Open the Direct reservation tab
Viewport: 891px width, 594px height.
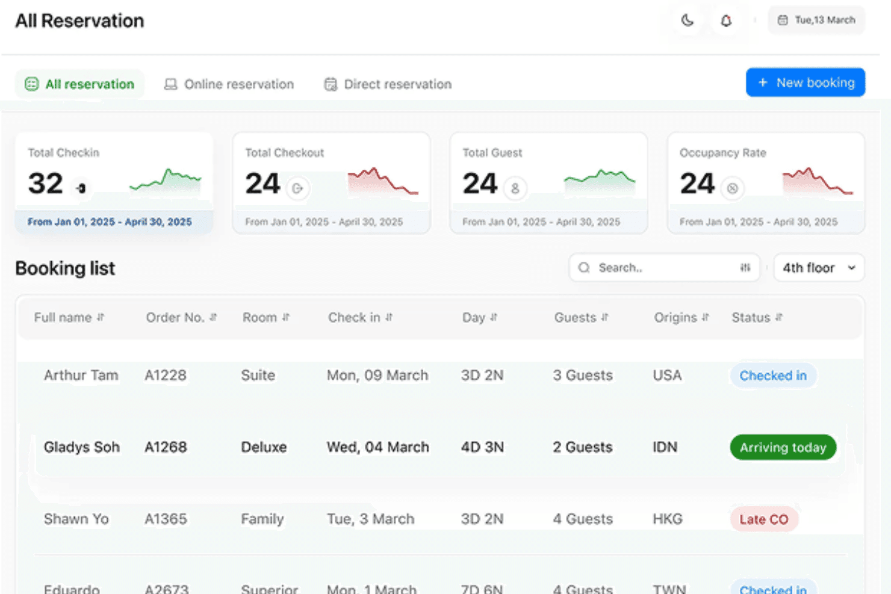point(388,84)
